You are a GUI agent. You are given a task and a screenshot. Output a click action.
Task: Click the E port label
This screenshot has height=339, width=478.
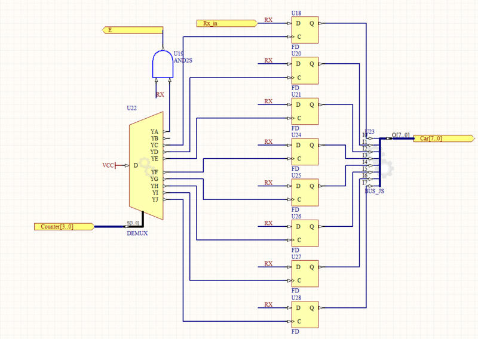(x=131, y=29)
